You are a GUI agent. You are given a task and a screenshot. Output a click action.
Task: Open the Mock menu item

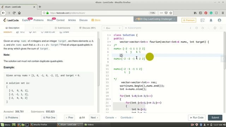50,20
